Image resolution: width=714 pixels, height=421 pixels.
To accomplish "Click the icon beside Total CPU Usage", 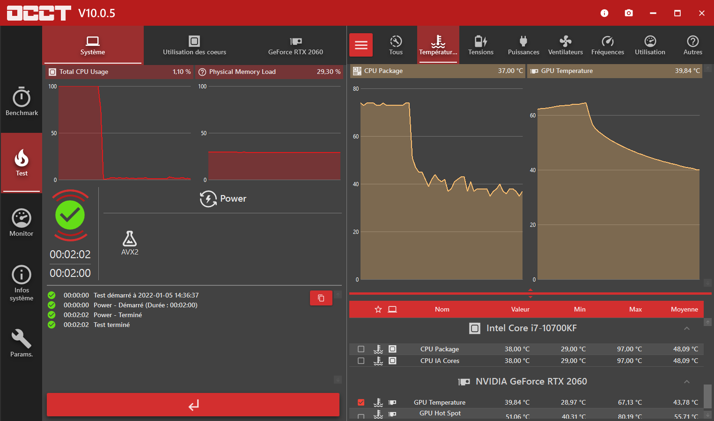I will click(52, 72).
